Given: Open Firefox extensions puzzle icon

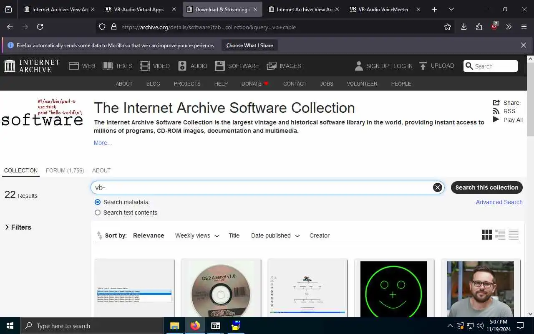Looking at the screenshot, I should 479,27.
